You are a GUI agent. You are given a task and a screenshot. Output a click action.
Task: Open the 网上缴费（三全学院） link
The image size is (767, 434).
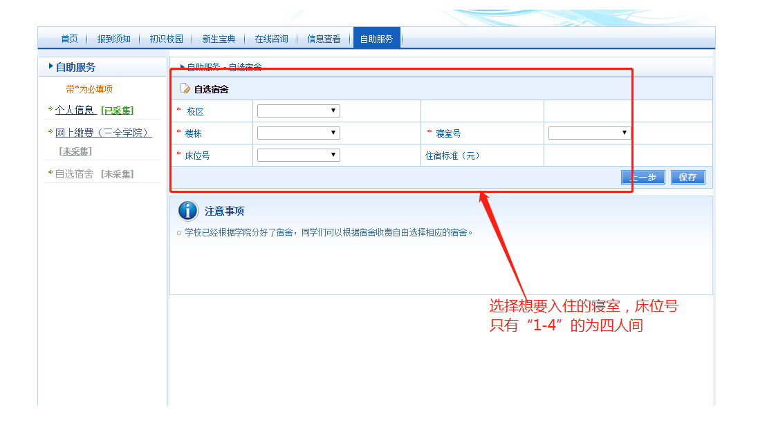(103, 132)
